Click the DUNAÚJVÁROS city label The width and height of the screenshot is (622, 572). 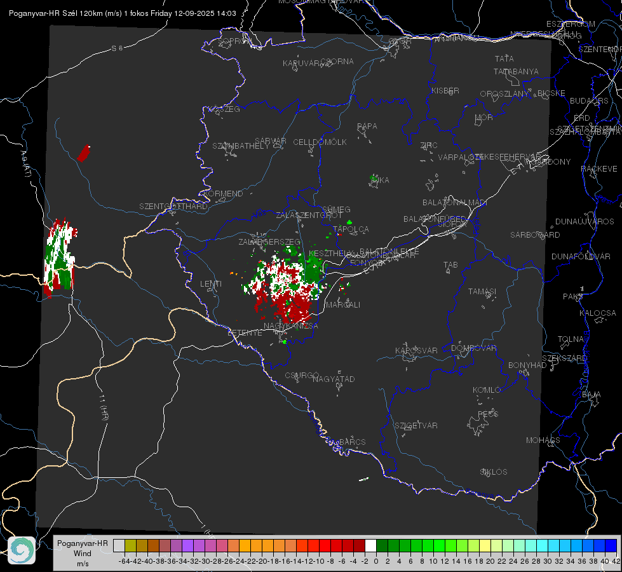pyautogui.click(x=585, y=222)
